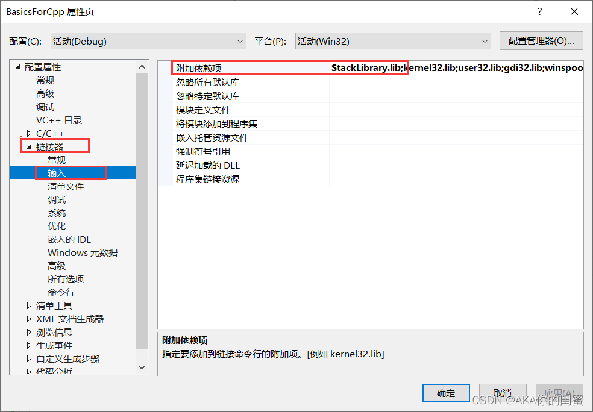This screenshot has height=412, width=593.
Task: Click the tree scrollbar down arrow
Action: (142, 367)
